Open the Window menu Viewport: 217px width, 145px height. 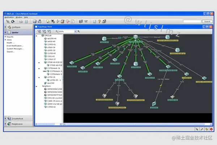click(19, 17)
